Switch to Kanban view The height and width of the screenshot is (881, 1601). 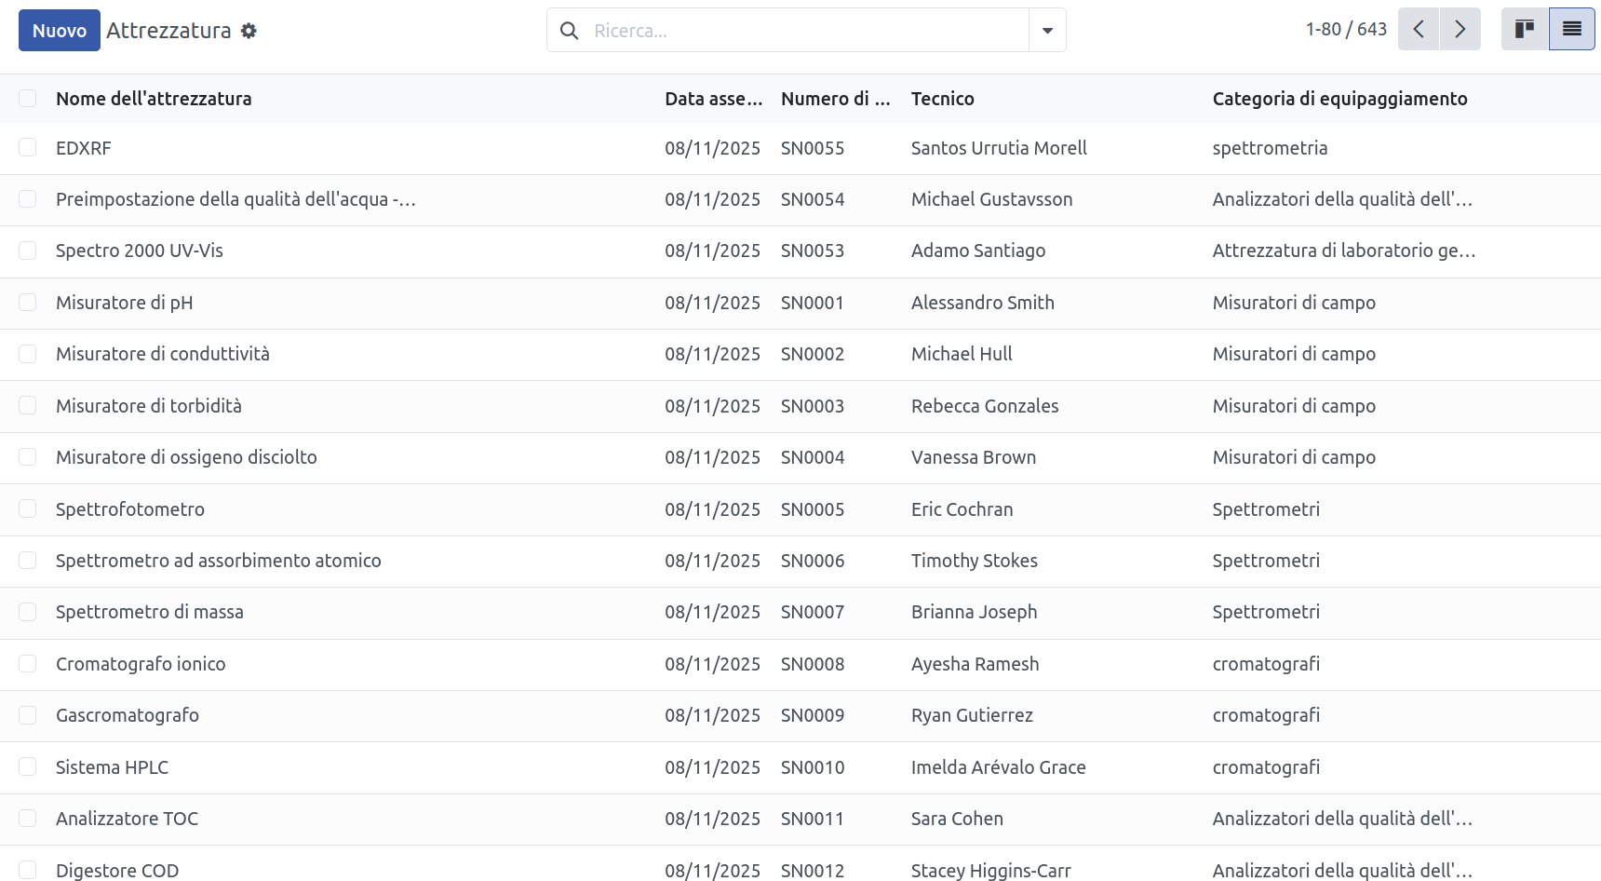[1525, 30]
